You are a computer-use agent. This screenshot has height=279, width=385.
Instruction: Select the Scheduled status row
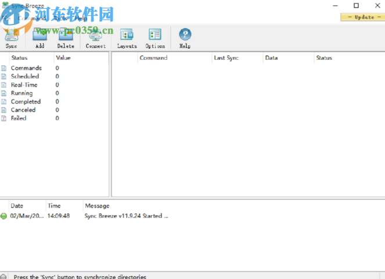[x=54, y=77]
